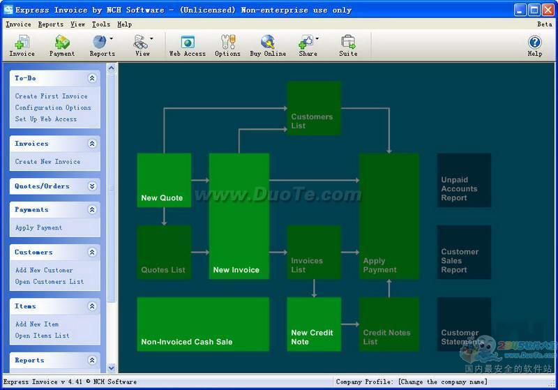Viewport: 558px width, 390px height.
Task: Open the Customer Statements tile
Action: pos(464,324)
